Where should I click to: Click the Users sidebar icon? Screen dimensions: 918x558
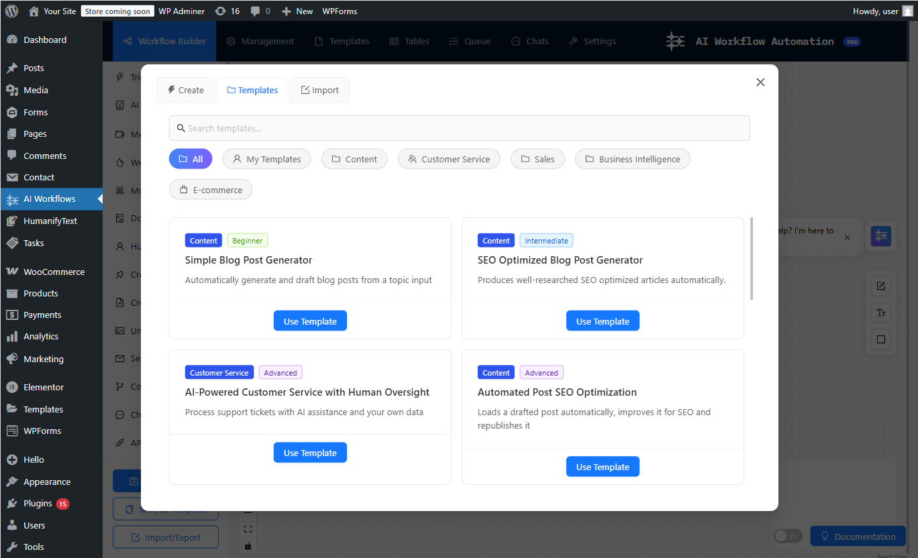coord(12,525)
